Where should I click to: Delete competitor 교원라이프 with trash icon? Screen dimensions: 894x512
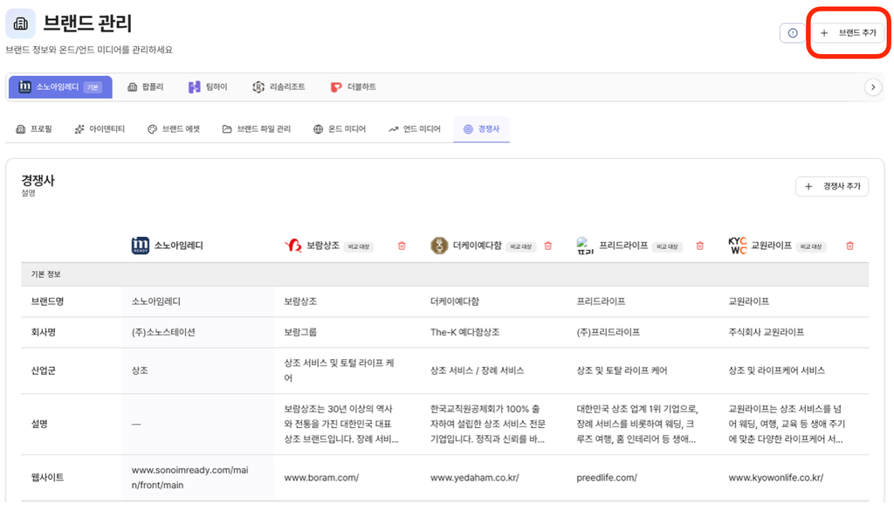tap(849, 246)
